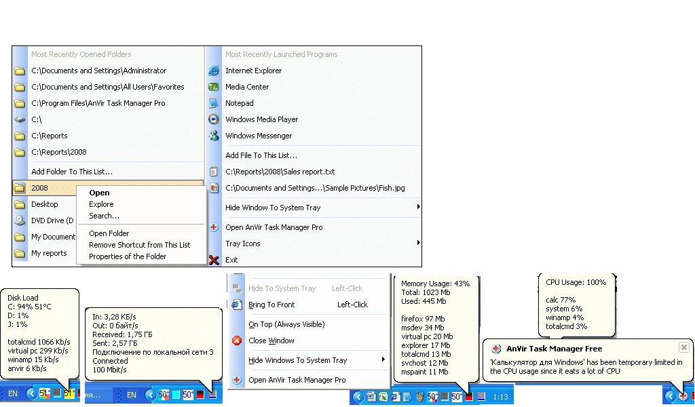
Task: Click the 50° CPU temperature tray icon
Action: pyautogui.click(x=457, y=395)
